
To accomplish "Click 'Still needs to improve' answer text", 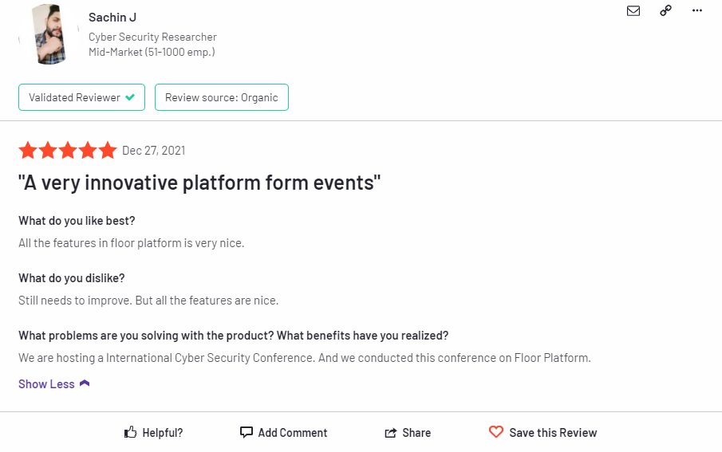I will tap(148, 301).
